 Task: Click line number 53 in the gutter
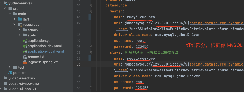click(78, 64)
